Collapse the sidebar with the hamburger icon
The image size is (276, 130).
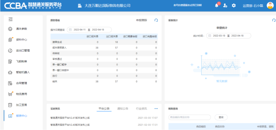point(11,19)
